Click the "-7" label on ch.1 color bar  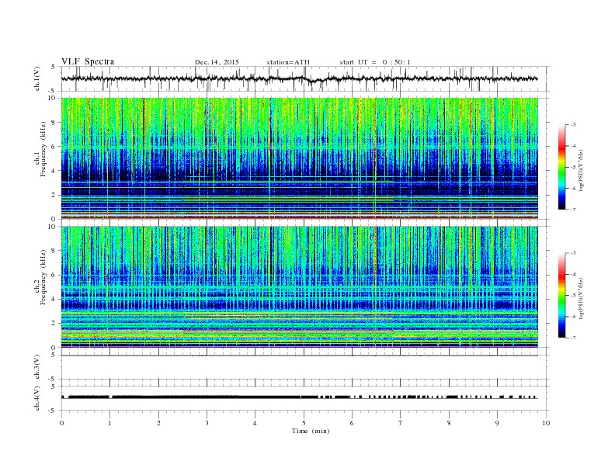pyautogui.click(x=573, y=210)
